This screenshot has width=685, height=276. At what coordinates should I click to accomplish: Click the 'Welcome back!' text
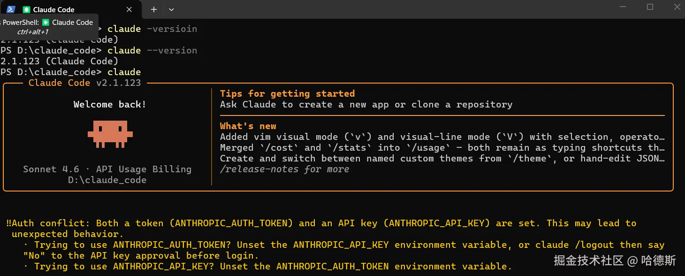click(x=110, y=104)
